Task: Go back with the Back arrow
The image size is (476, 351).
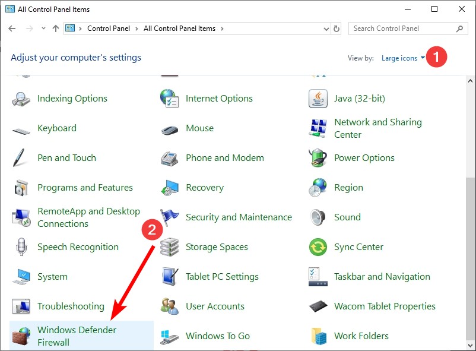Action: (x=12, y=29)
